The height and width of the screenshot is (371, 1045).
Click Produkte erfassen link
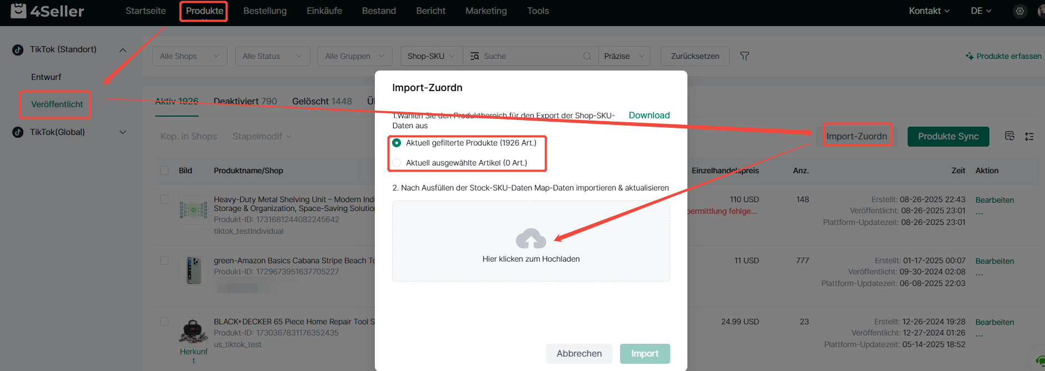click(1004, 56)
